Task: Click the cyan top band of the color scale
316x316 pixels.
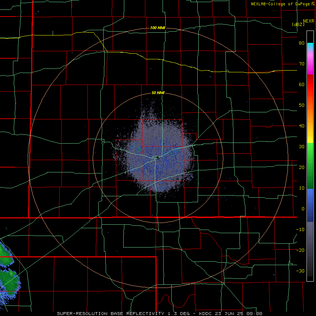Action: tap(310, 46)
